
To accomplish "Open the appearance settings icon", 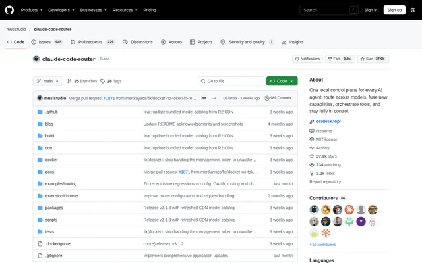I will (x=412, y=10).
